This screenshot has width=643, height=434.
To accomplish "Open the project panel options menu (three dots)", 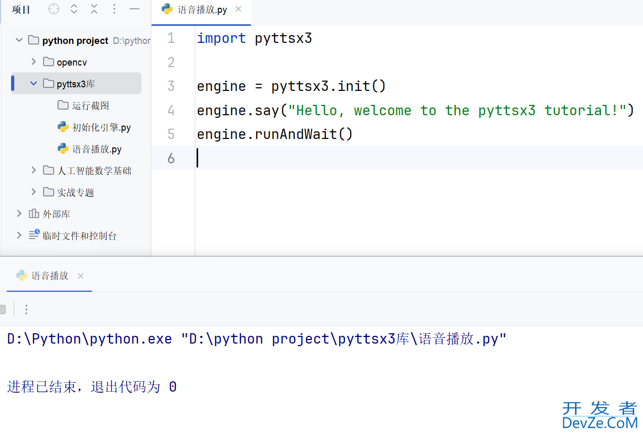I will [x=114, y=9].
